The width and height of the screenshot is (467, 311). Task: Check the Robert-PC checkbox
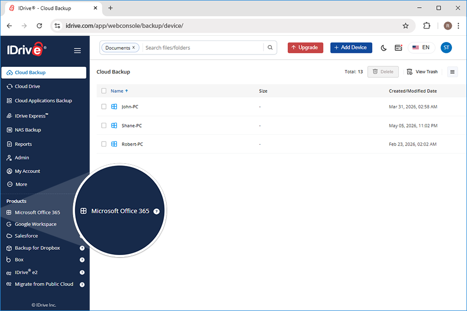(x=104, y=144)
